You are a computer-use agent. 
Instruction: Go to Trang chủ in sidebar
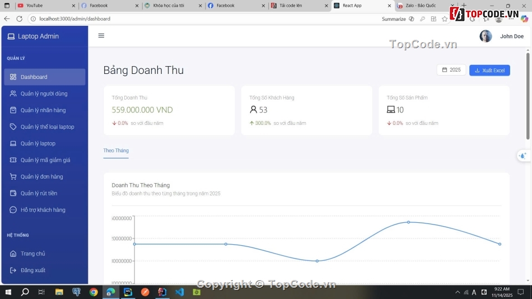tap(32, 254)
